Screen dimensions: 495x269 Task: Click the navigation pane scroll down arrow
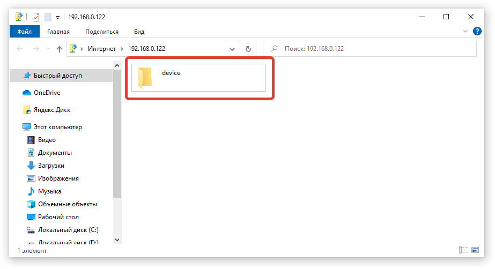coord(117,240)
